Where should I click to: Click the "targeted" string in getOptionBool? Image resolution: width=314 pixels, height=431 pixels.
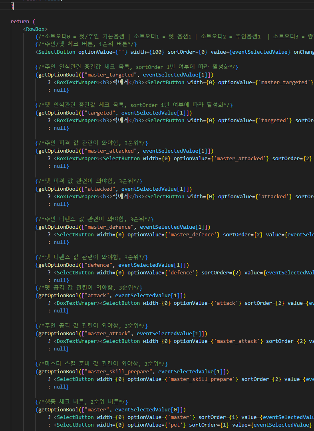[100, 113]
